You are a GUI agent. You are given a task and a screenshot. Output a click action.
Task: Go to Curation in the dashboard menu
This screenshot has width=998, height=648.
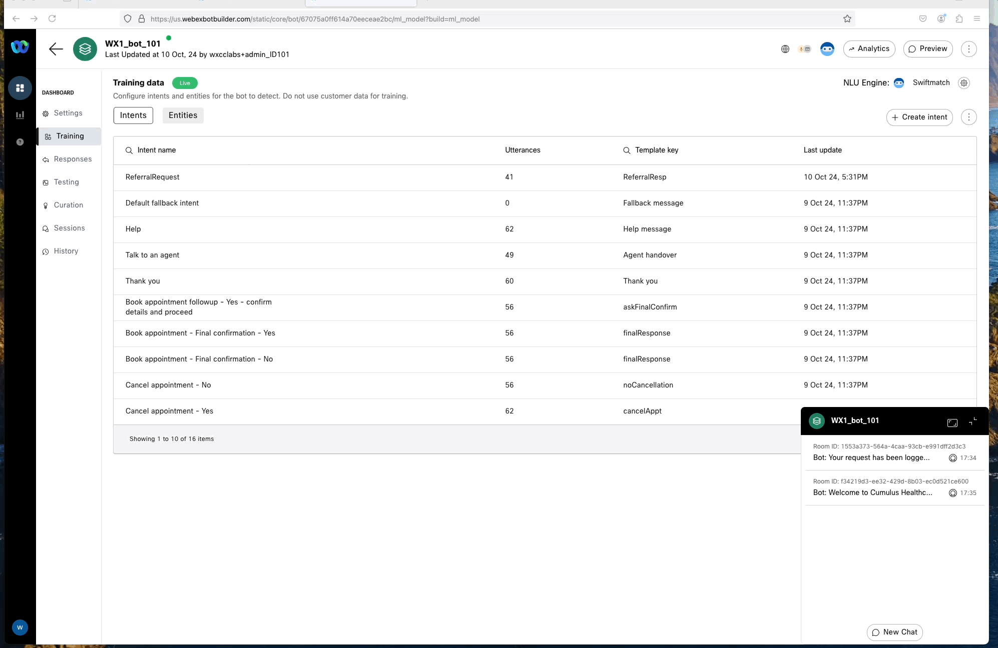click(x=69, y=205)
